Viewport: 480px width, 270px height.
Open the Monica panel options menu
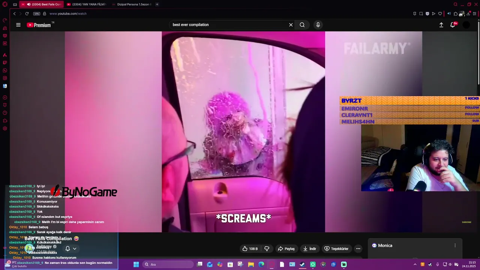click(x=455, y=246)
